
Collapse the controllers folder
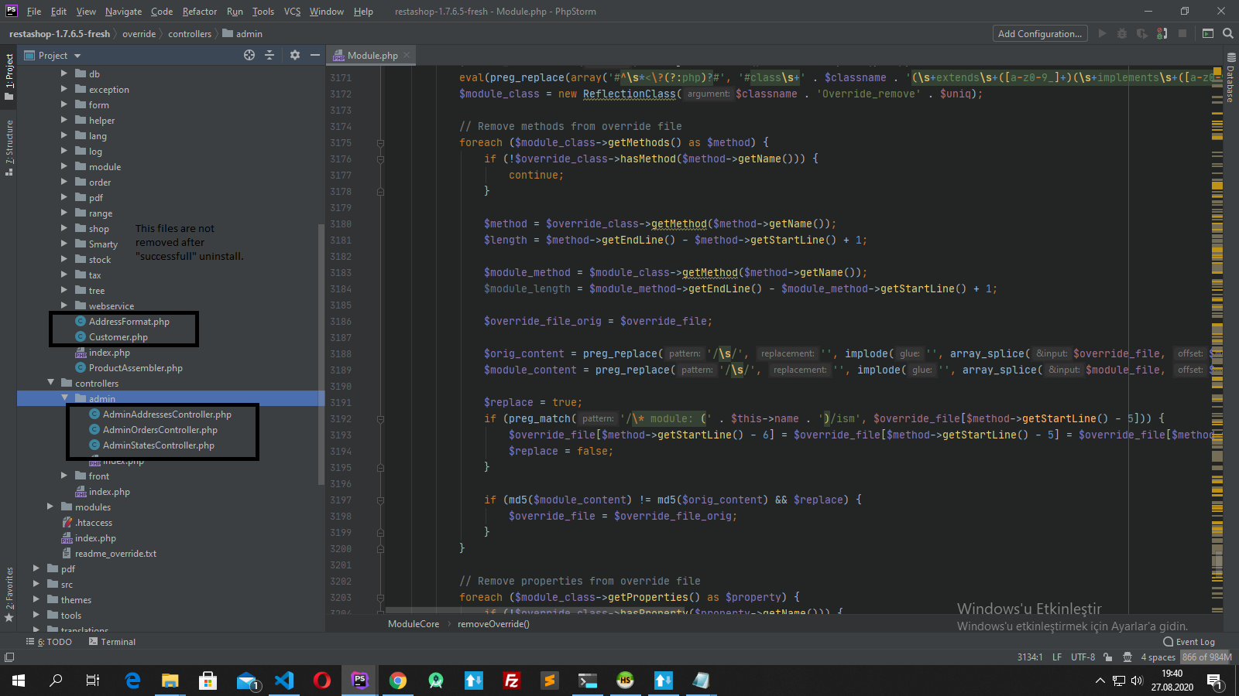click(x=50, y=383)
